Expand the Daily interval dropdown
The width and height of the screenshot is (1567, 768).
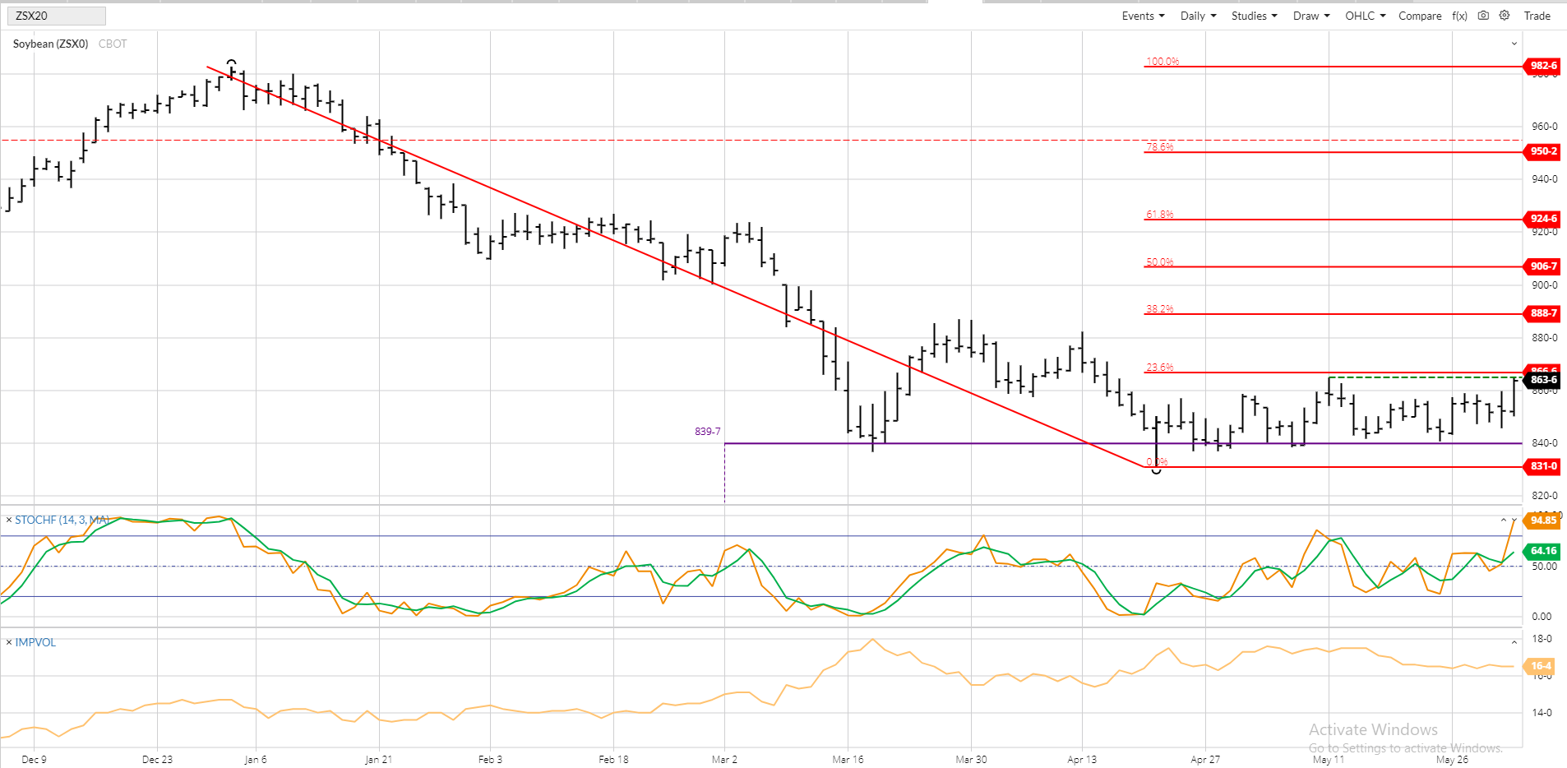(x=1198, y=16)
